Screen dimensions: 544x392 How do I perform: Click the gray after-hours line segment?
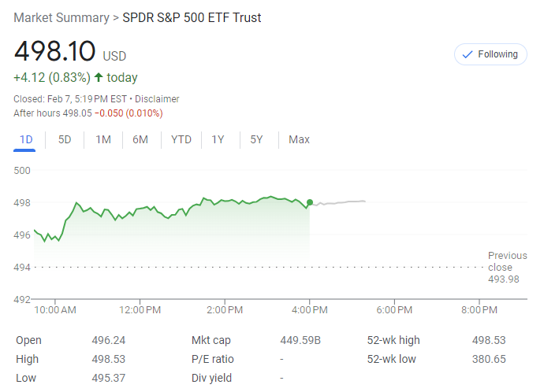click(339, 202)
